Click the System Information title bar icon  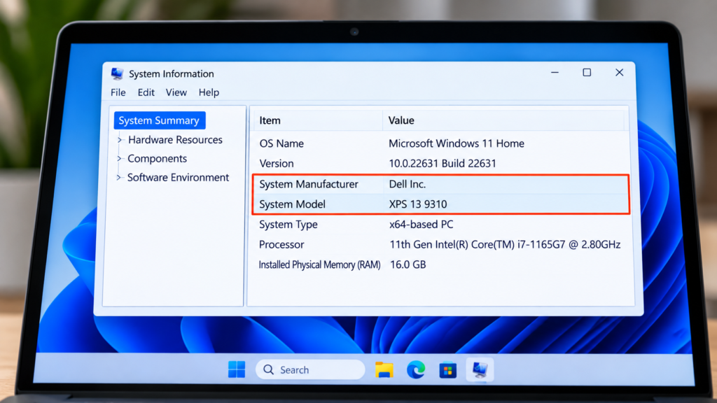(117, 73)
